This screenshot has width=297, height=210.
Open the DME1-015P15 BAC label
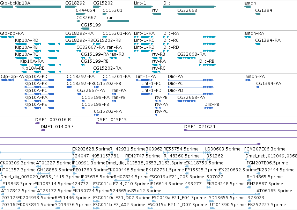click(111, 120)
